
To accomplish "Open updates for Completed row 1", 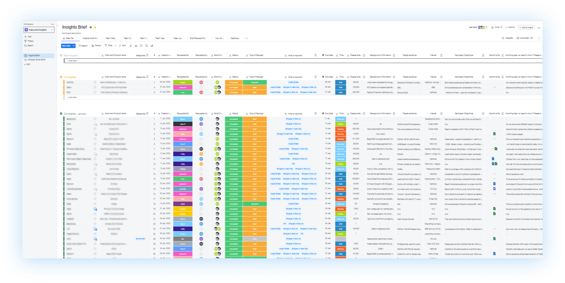I will coord(95,119).
